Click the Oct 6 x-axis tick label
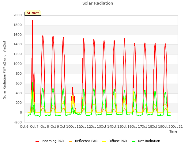Image resolution: width=196 pixels, height=147 pixels. click(x=24, y=126)
